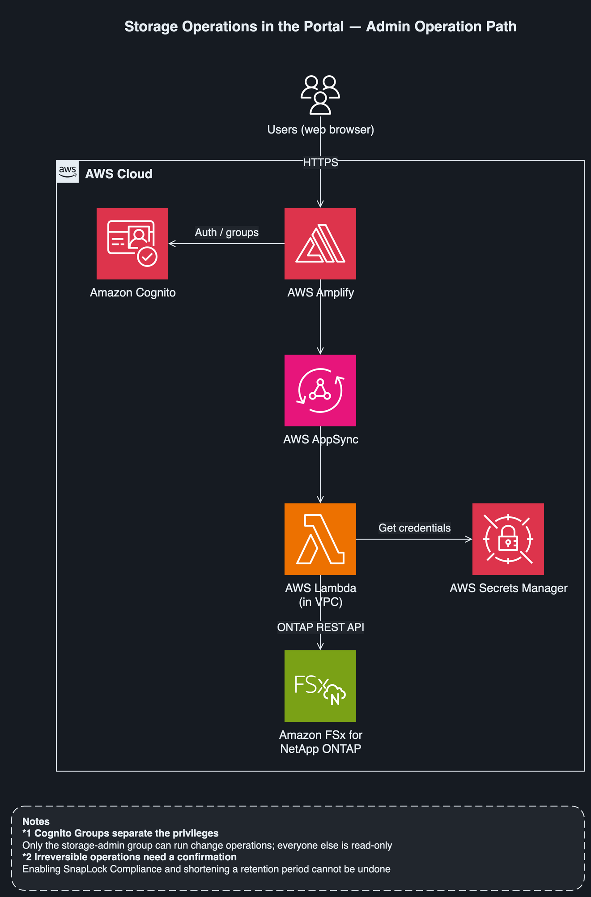Click the AWS Amplify icon
The height and width of the screenshot is (897, 591).
(320, 244)
